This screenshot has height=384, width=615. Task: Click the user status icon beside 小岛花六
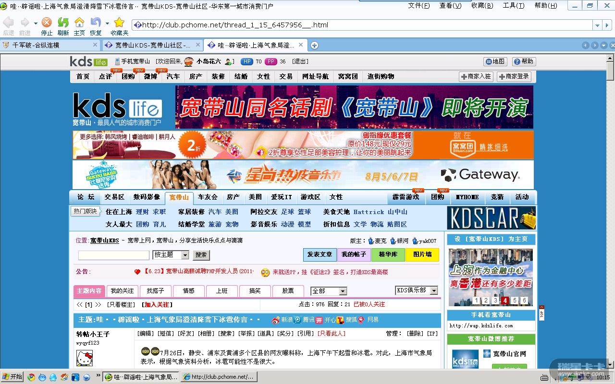229,61
